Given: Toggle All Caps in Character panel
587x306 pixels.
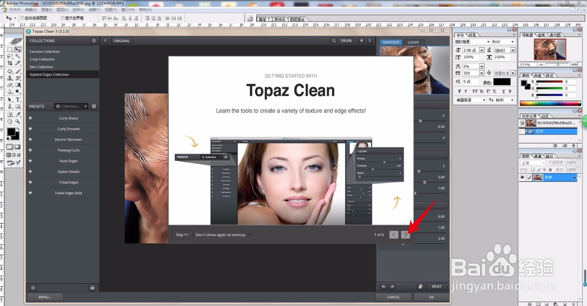Looking at the screenshot, I should 475,91.
